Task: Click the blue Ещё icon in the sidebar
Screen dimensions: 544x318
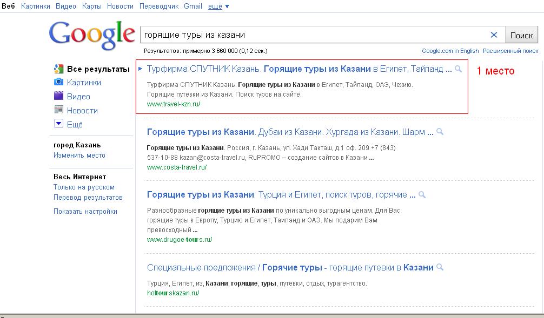Action: pyautogui.click(x=58, y=123)
